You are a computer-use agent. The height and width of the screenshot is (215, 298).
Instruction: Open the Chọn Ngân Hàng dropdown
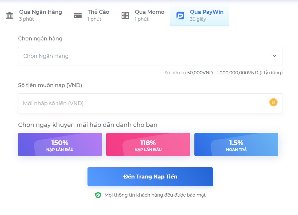(150, 56)
